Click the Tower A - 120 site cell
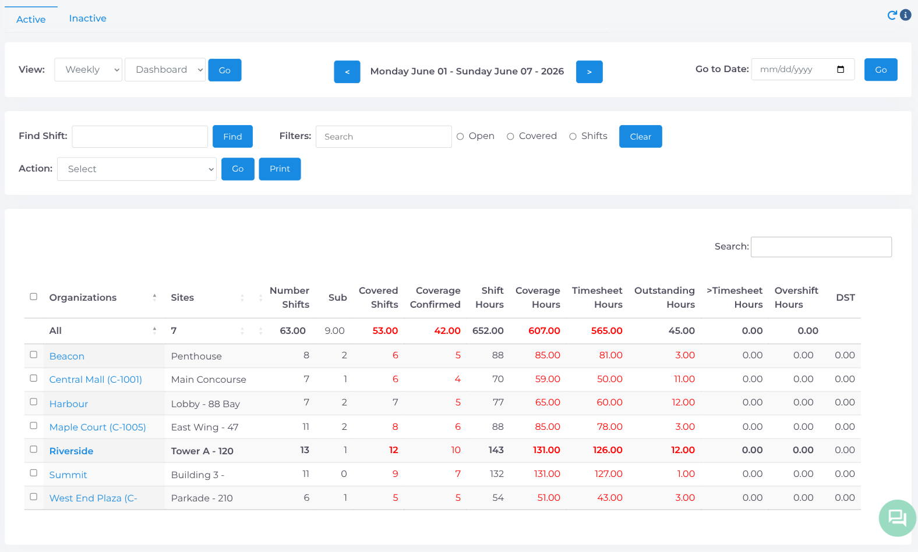The image size is (918, 552). tap(202, 451)
